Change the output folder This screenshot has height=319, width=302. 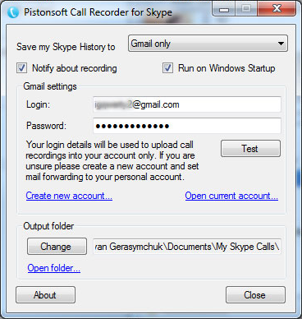tap(57, 247)
